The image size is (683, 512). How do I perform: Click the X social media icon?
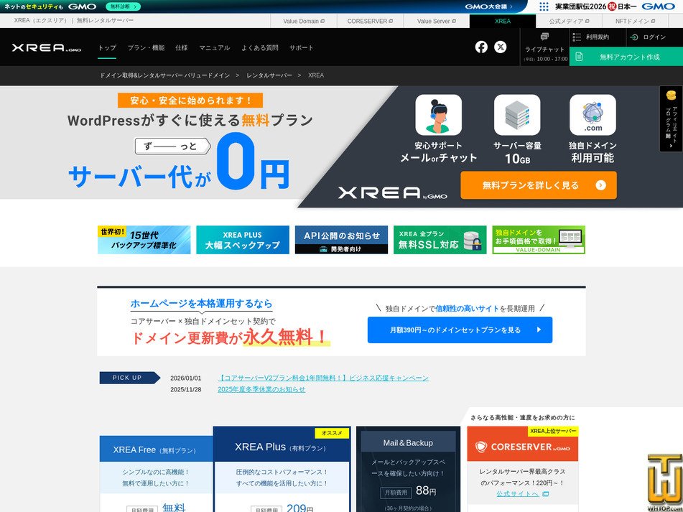pyautogui.click(x=501, y=48)
